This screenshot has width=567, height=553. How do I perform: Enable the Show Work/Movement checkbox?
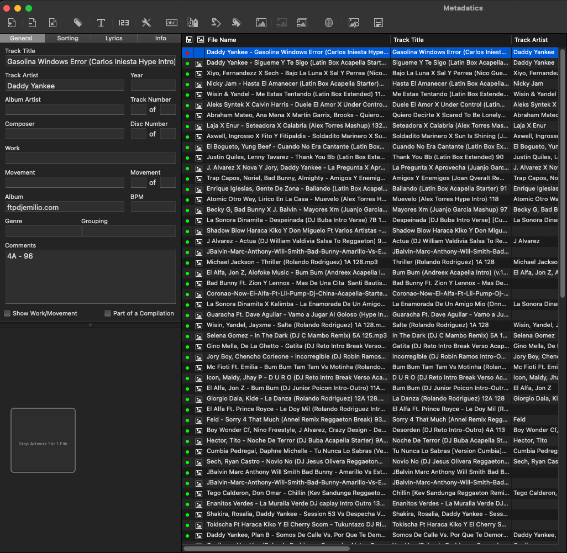[x=8, y=313]
